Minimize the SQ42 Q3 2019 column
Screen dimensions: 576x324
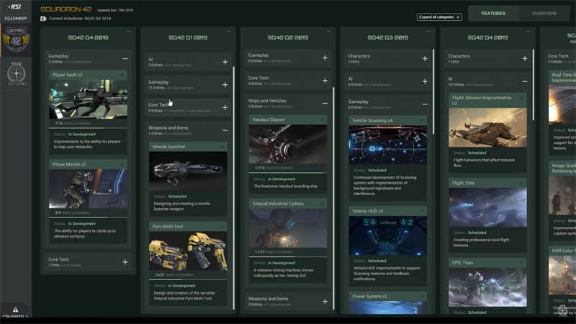[428, 31]
